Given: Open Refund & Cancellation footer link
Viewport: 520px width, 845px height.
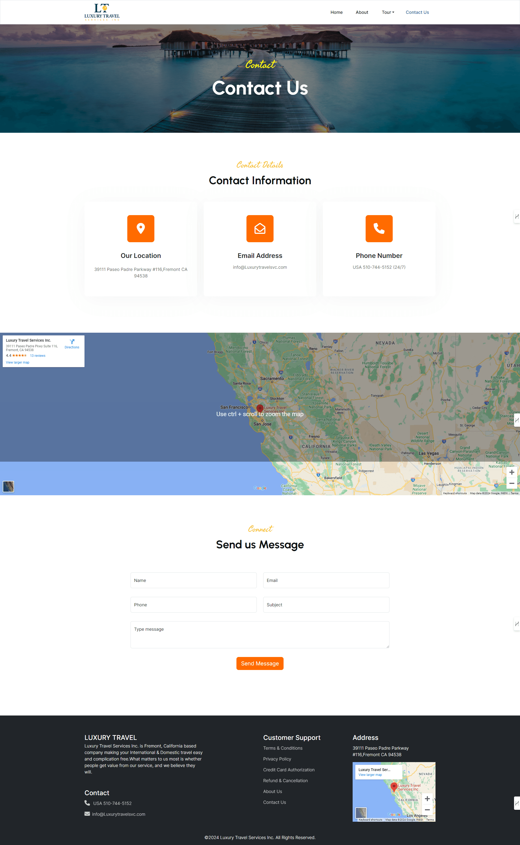Looking at the screenshot, I should click(285, 780).
